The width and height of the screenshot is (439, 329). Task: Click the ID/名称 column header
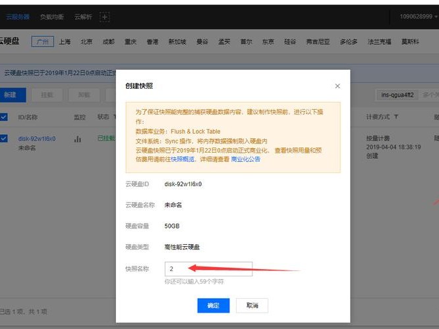pos(28,117)
